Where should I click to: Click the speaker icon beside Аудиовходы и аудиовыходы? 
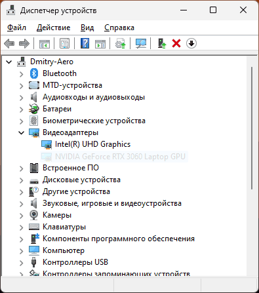pyautogui.click(x=33, y=97)
